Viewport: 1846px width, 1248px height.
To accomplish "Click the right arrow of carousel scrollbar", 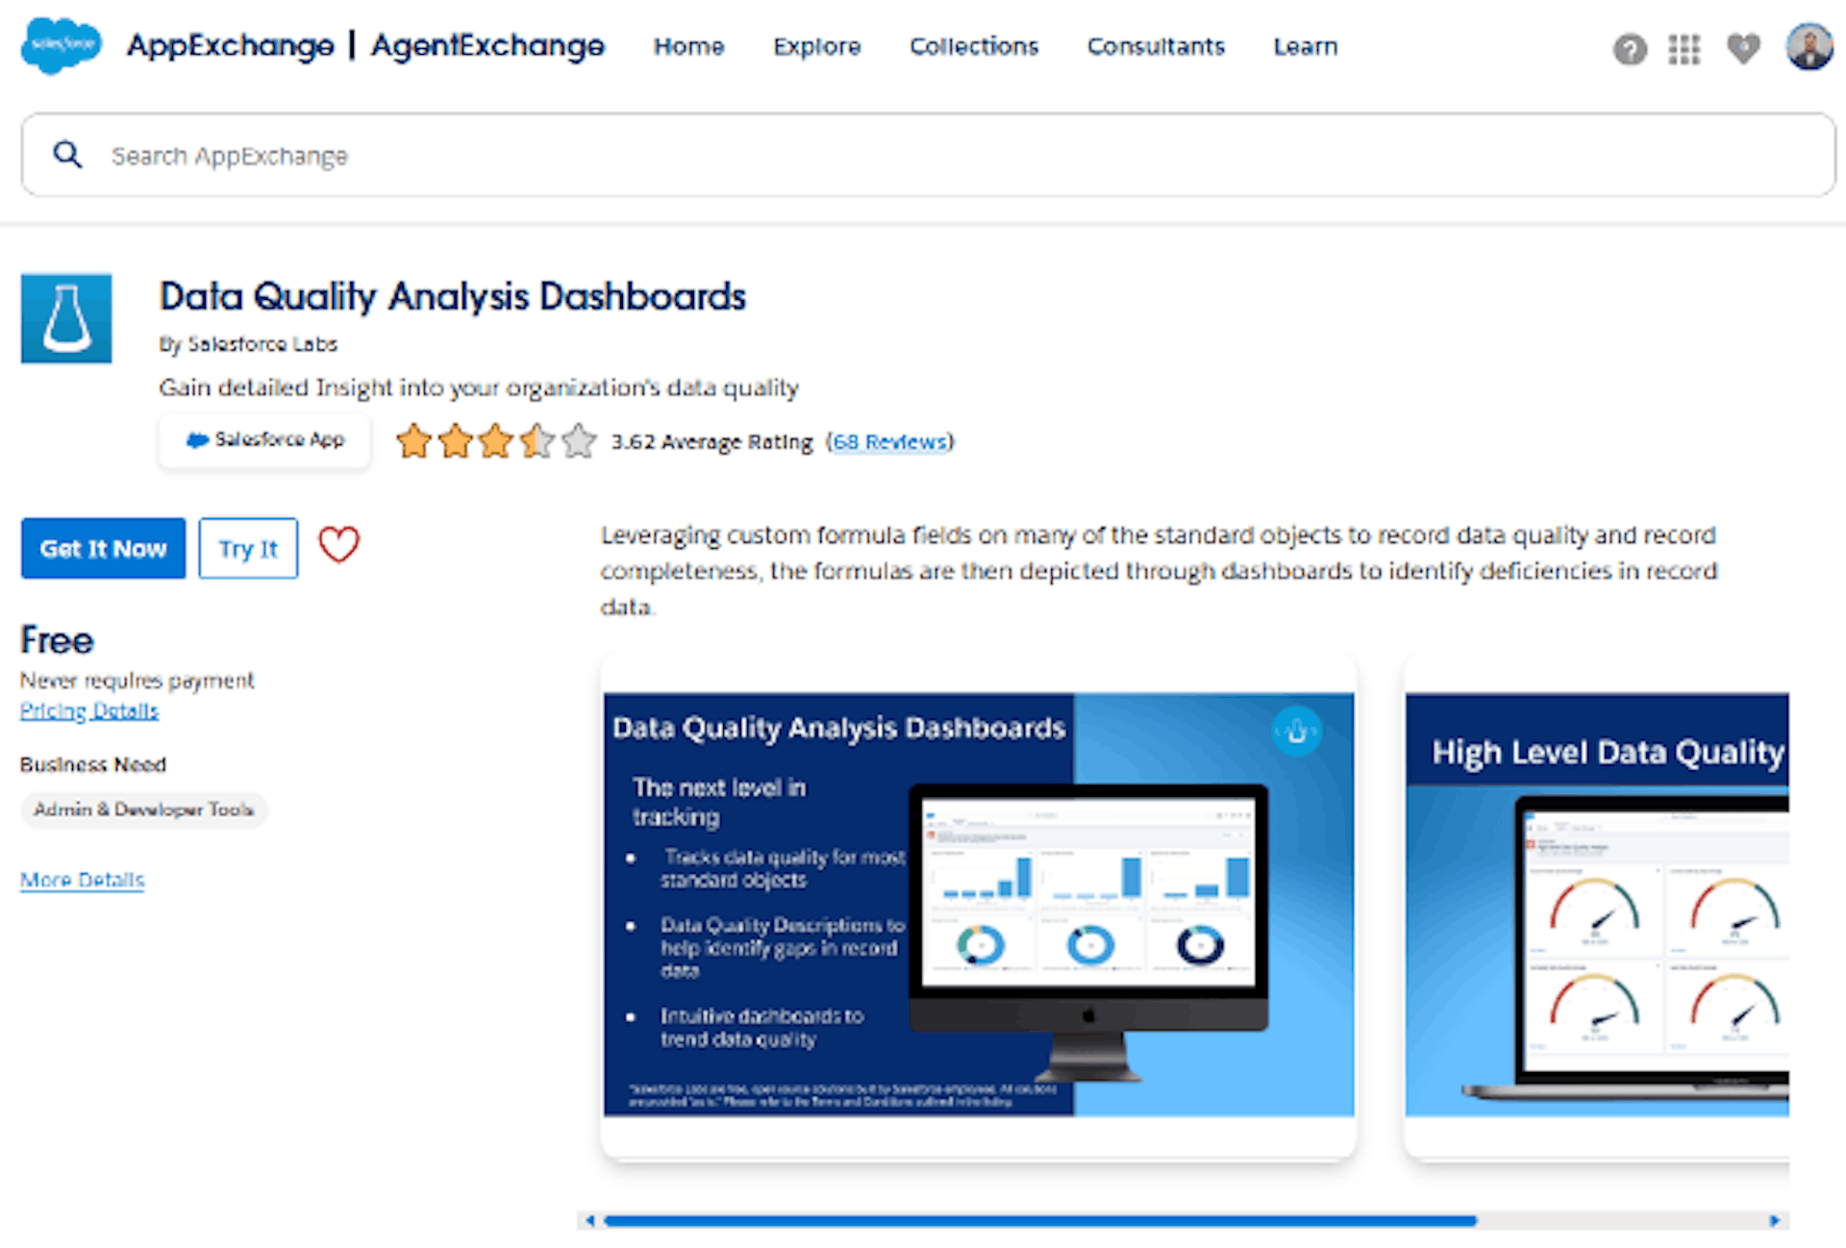I will point(1775,1220).
